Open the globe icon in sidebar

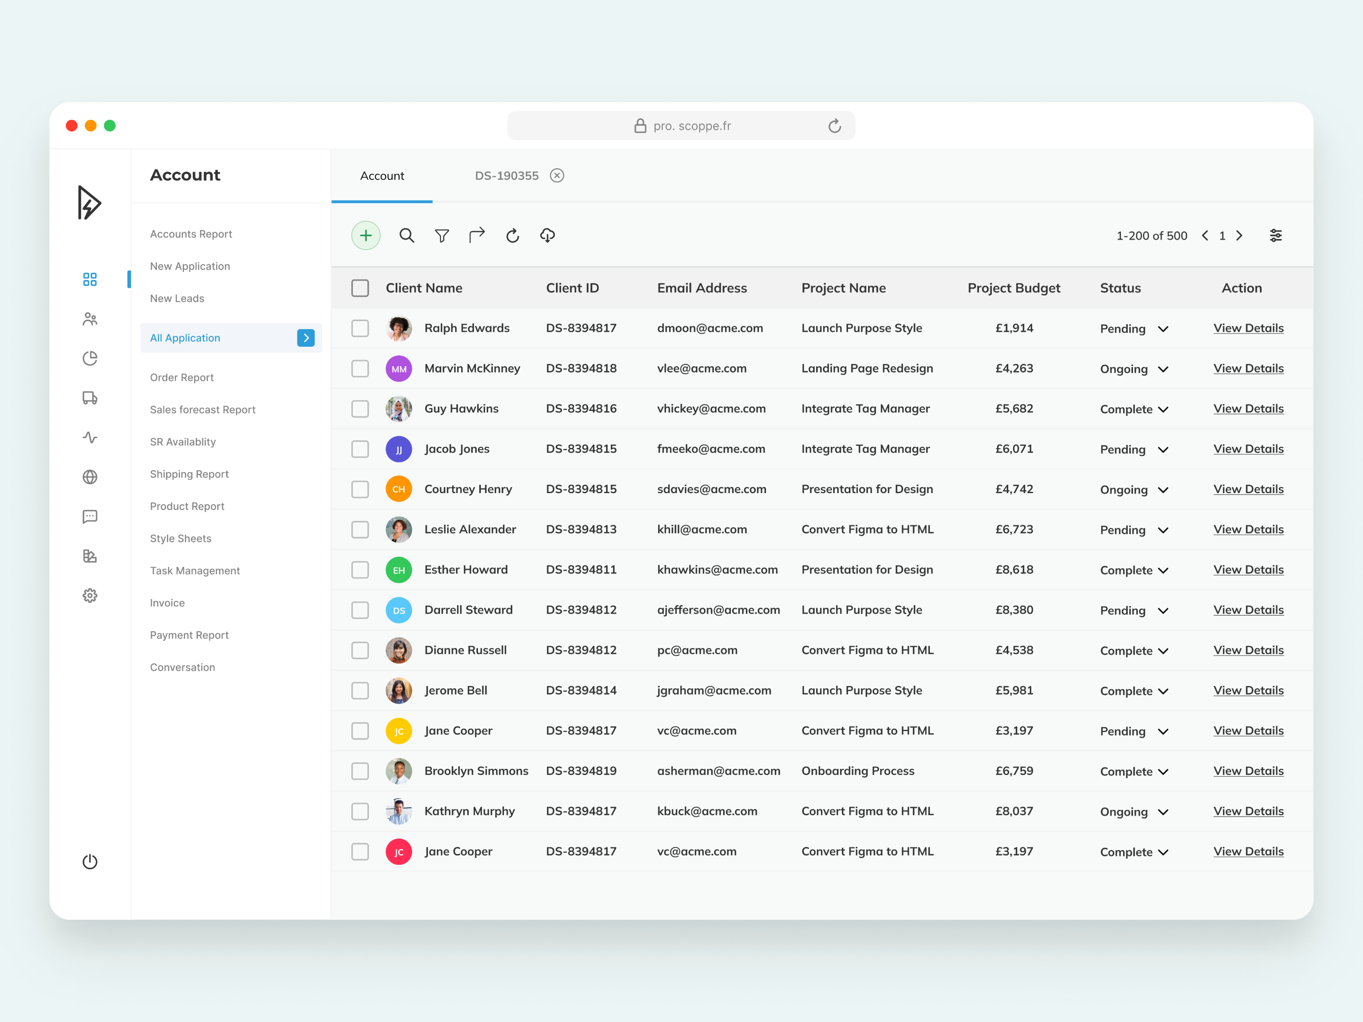pyautogui.click(x=90, y=477)
